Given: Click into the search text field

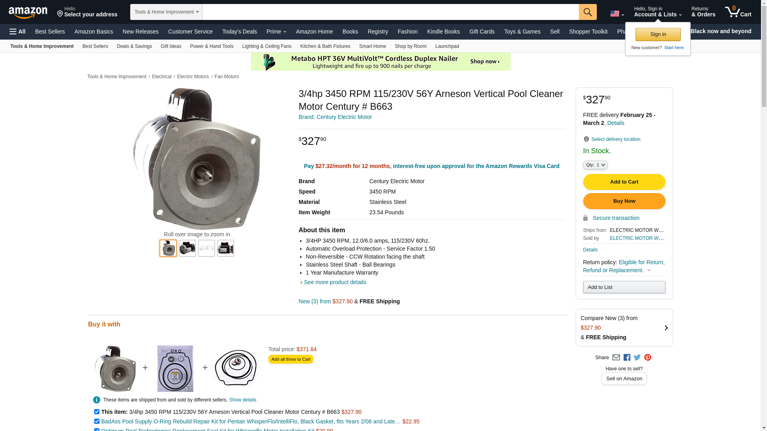Looking at the screenshot, I should tap(390, 12).
